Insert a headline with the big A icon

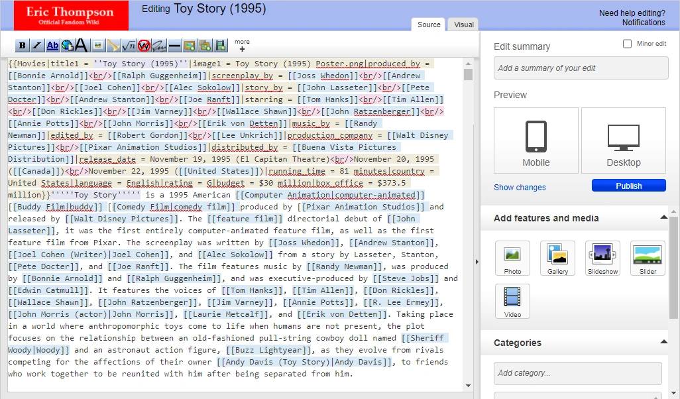[x=82, y=45]
